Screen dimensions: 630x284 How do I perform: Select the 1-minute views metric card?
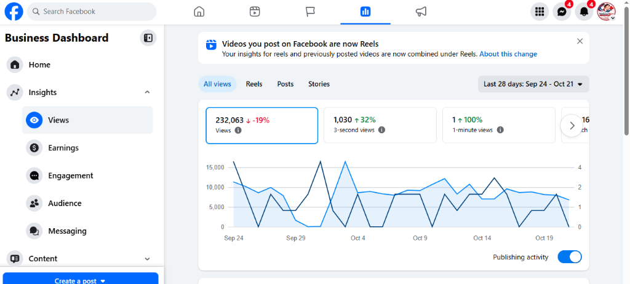coord(498,125)
